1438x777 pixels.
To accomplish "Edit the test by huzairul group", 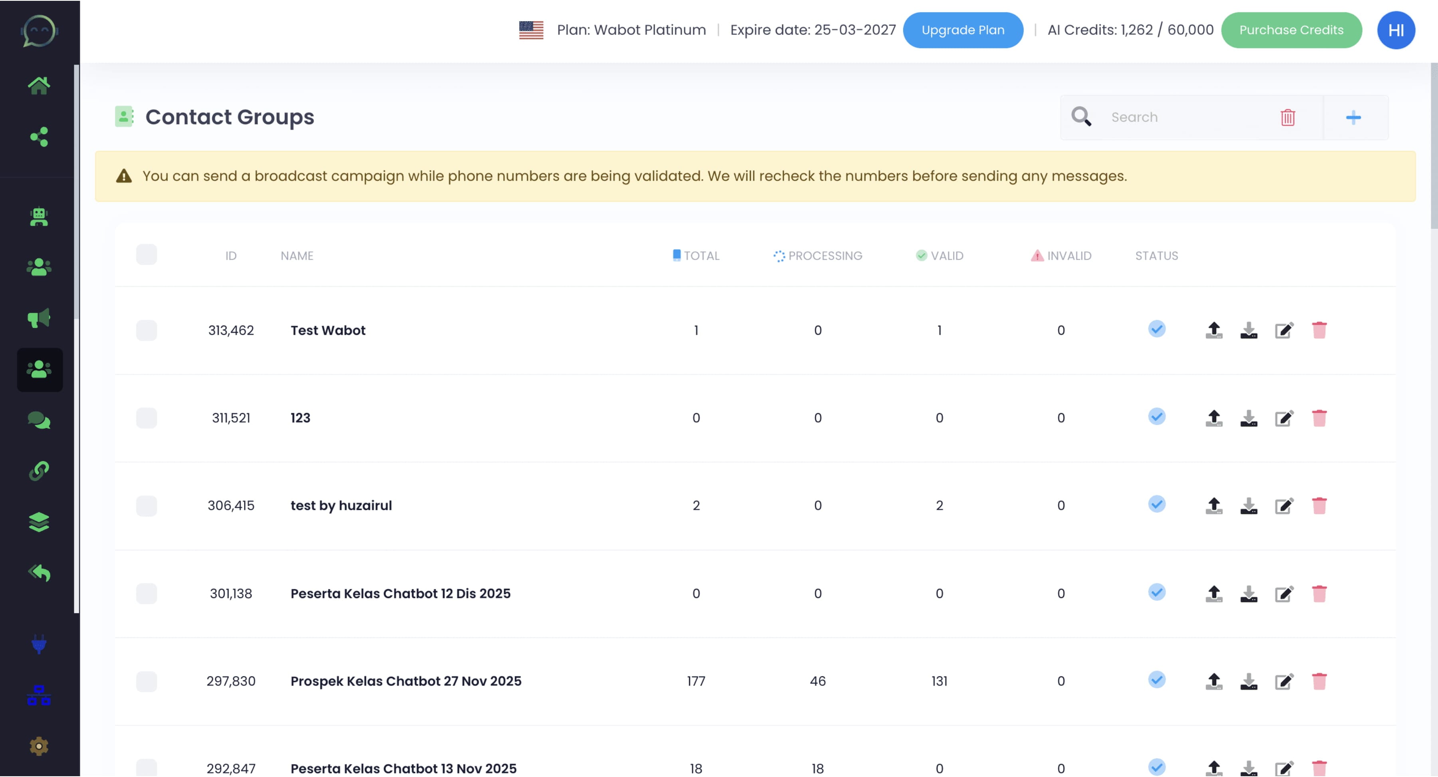I will 1284,506.
